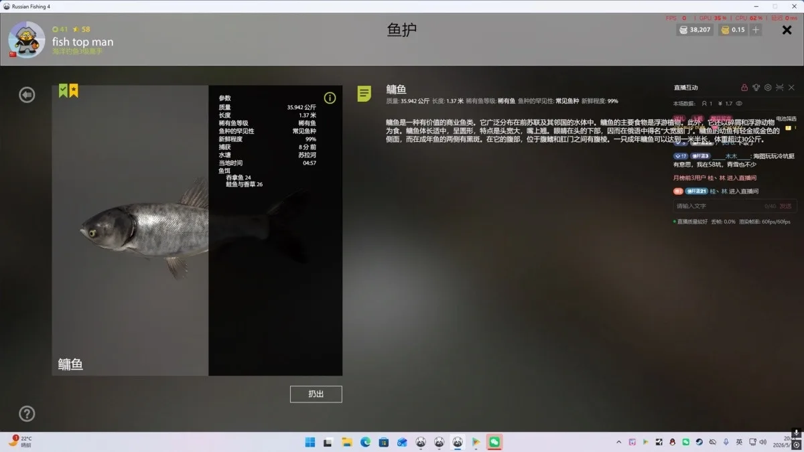Toggle the yellow star bookmark on fish
This screenshot has width=804, height=452.
74,90
